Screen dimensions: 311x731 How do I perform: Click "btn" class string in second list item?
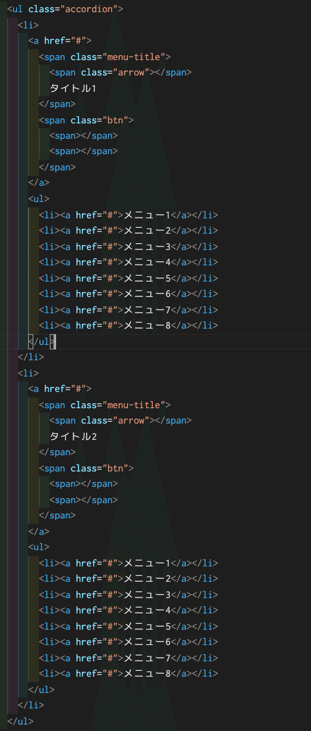(115, 468)
